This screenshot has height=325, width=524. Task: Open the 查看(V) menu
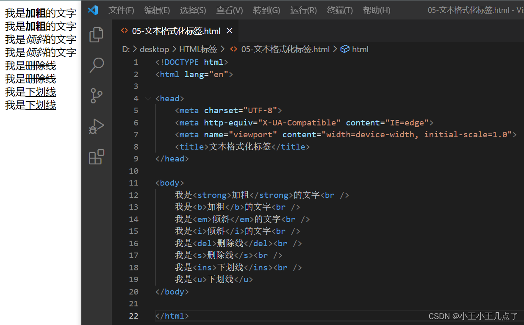click(230, 10)
